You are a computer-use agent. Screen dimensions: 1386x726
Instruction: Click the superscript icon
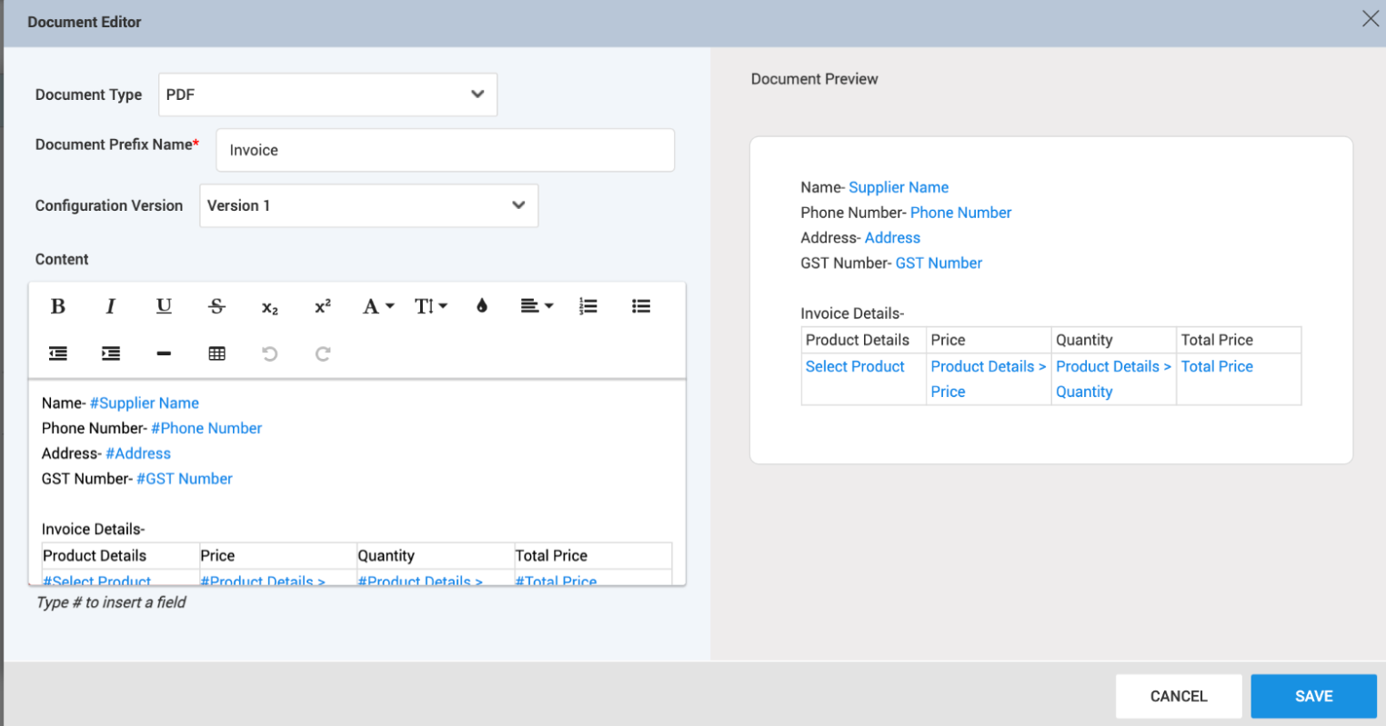323,306
